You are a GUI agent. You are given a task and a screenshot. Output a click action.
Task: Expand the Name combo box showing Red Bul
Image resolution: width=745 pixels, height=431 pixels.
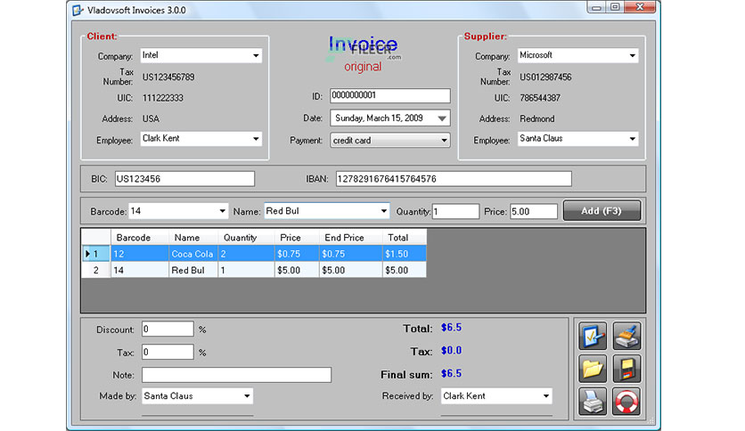tap(383, 211)
